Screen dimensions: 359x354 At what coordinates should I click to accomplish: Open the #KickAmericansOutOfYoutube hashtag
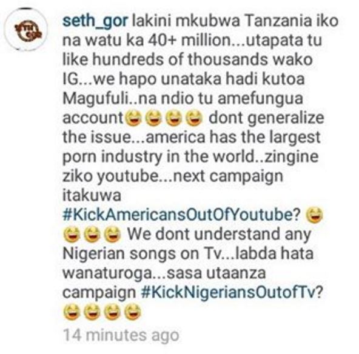[x=181, y=215]
